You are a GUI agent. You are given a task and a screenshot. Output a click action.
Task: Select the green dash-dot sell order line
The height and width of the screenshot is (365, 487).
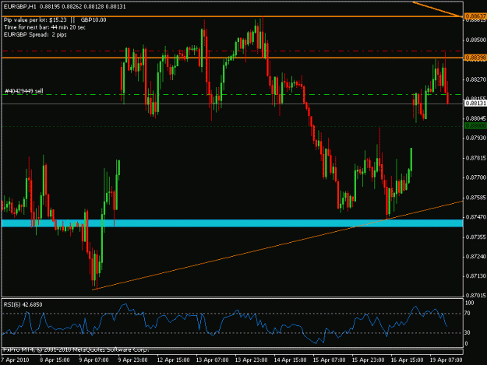[x=232, y=94]
